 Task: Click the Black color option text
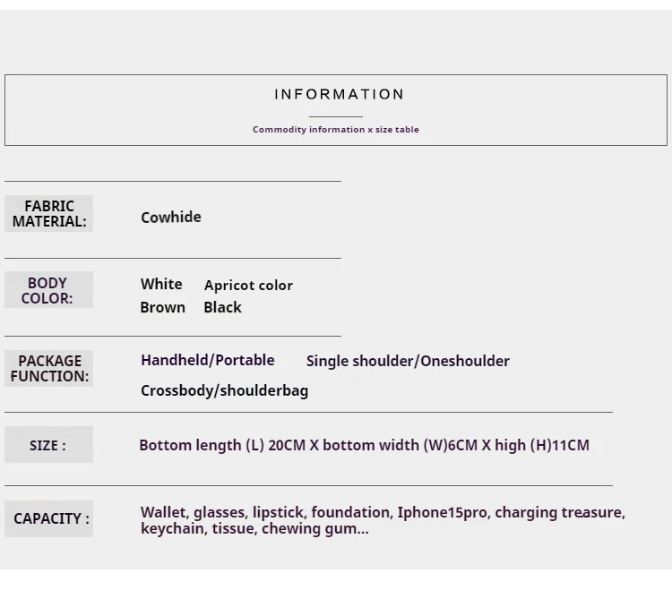222,307
